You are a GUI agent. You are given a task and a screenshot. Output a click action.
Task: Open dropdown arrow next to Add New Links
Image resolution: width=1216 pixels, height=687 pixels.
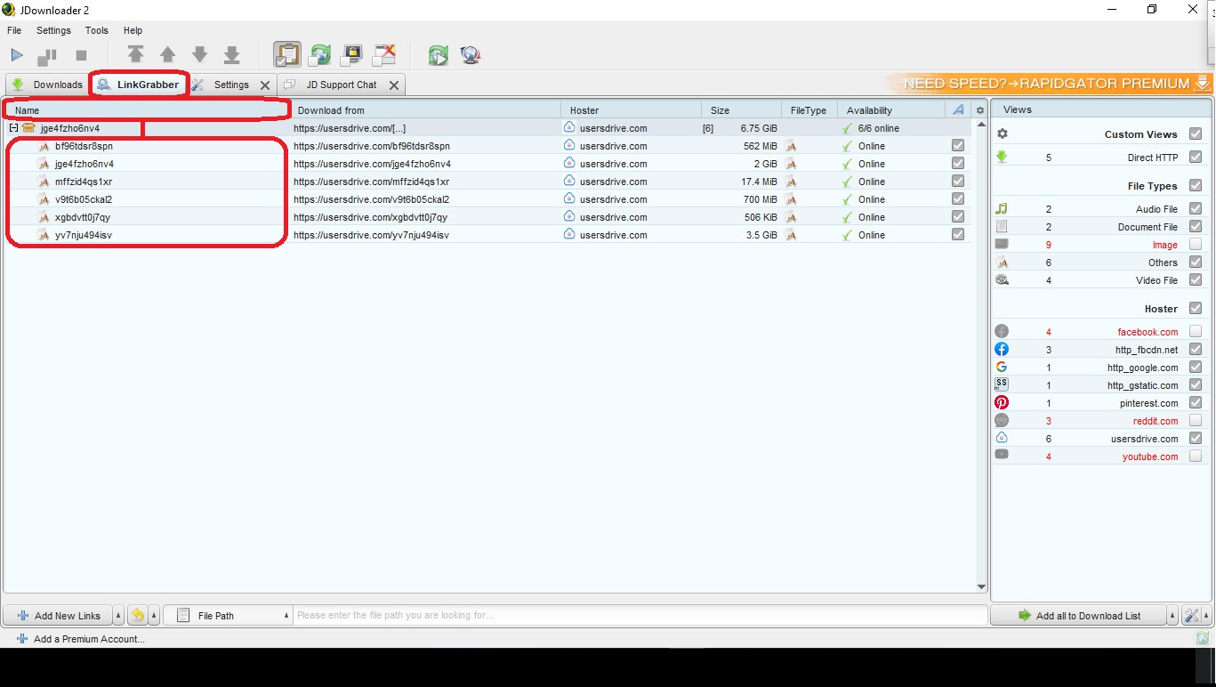[x=118, y=615]
